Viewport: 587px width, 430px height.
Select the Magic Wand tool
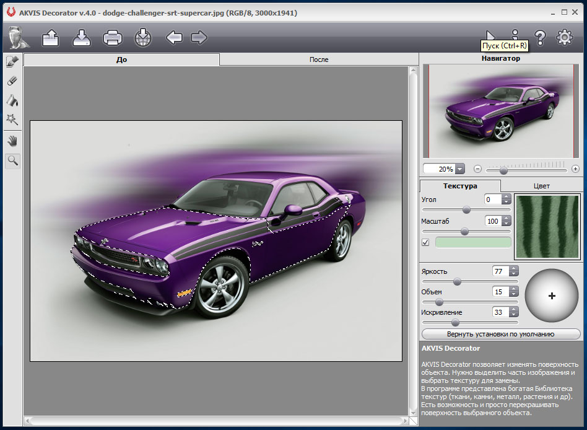(x=12, y=120)
